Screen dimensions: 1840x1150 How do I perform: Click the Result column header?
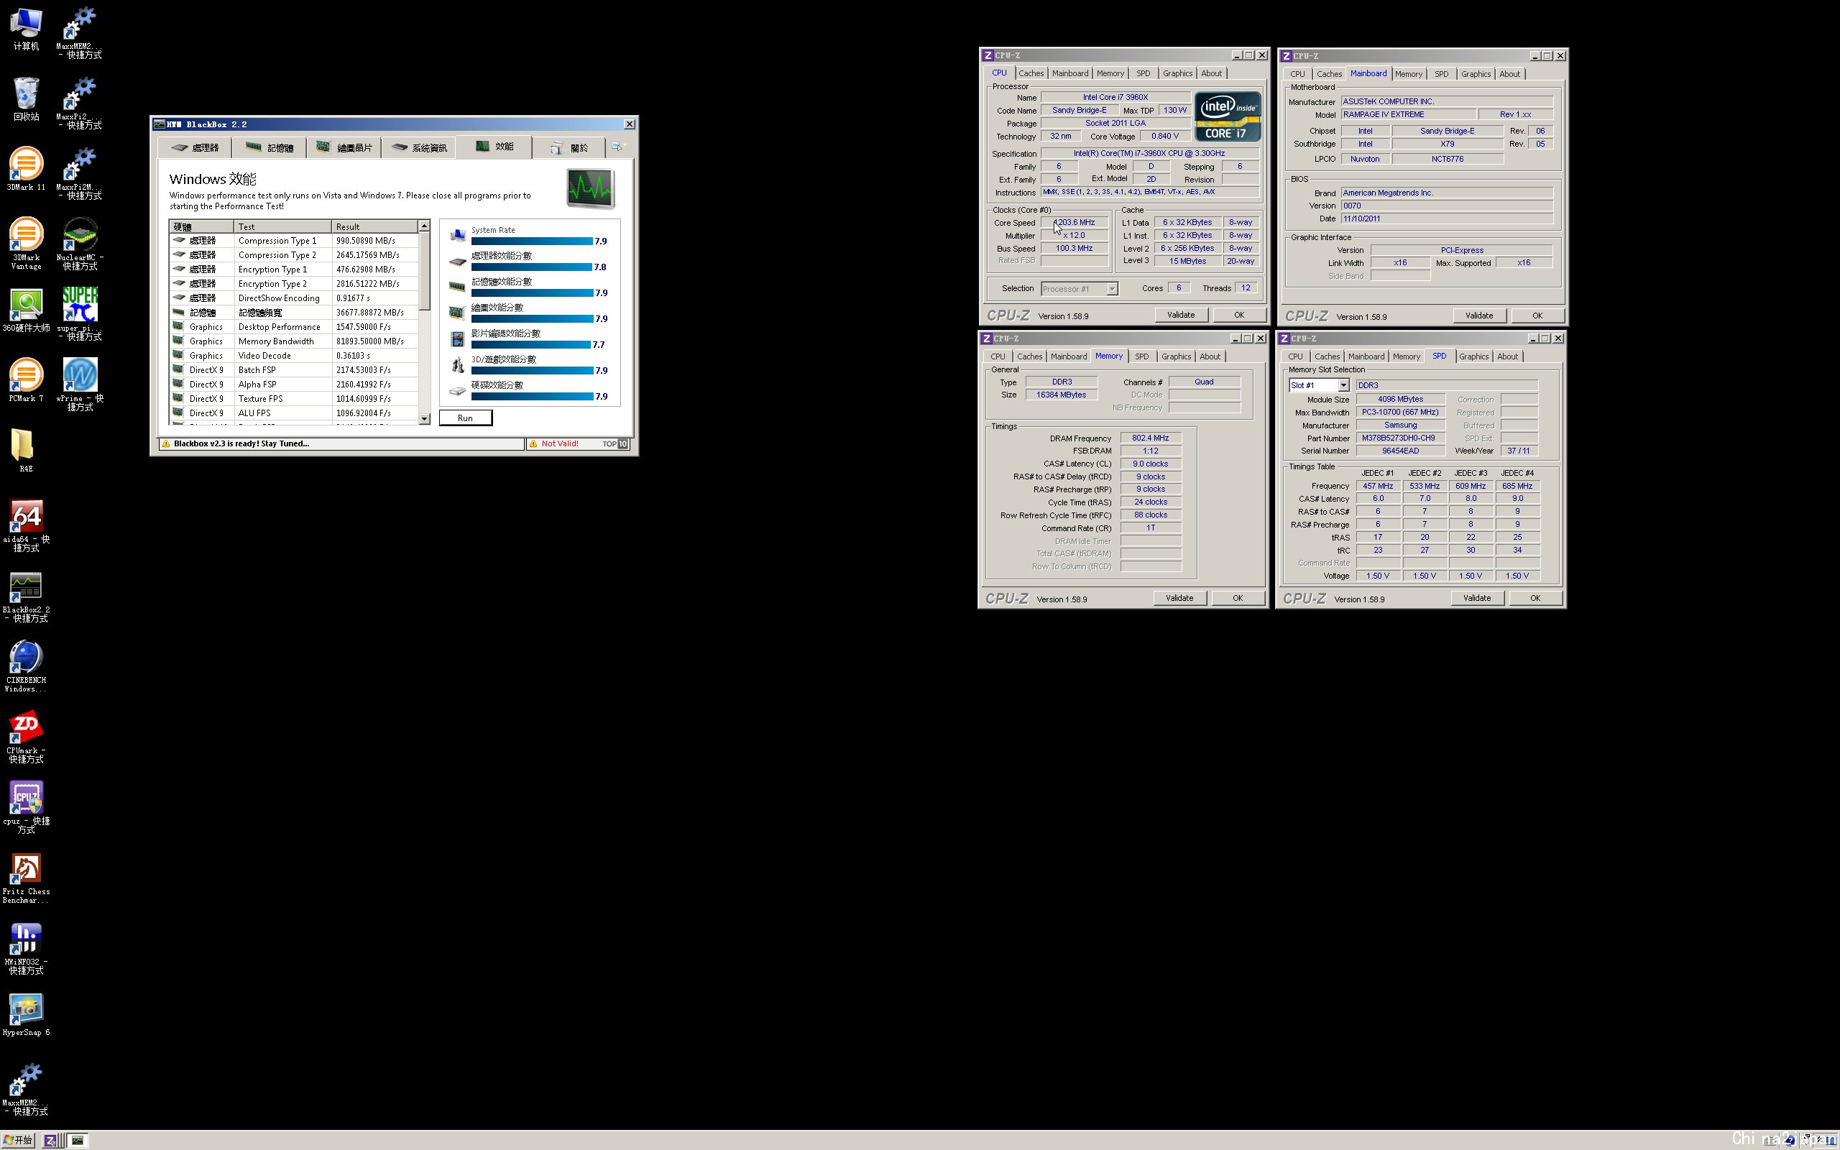click(x=375, y=226)
